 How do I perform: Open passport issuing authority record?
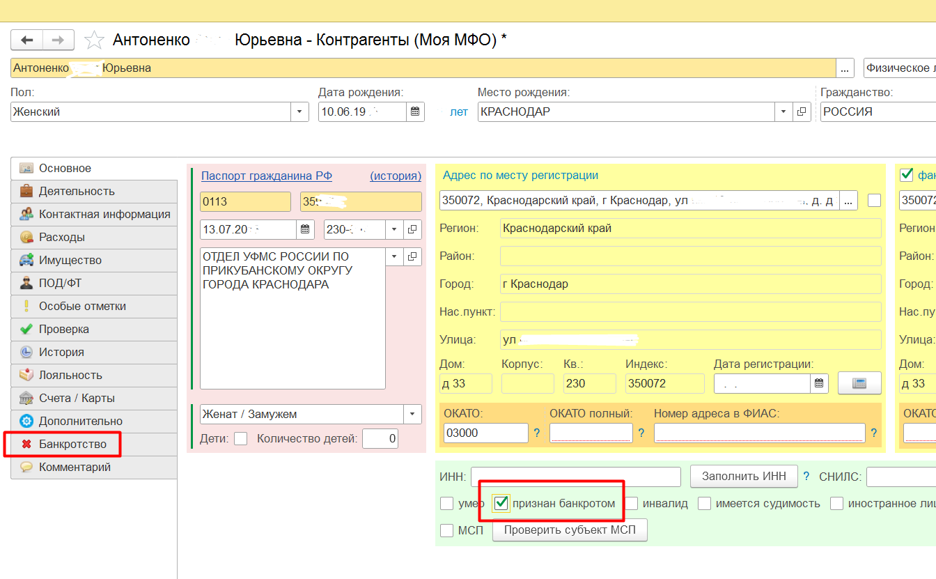pyautogui.click(x=412, y=256)
